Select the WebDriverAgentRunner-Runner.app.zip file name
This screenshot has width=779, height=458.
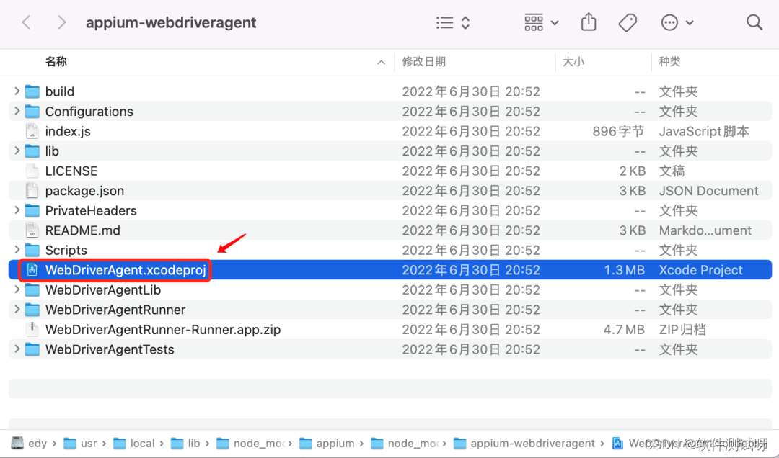click(x=163, y=330)
